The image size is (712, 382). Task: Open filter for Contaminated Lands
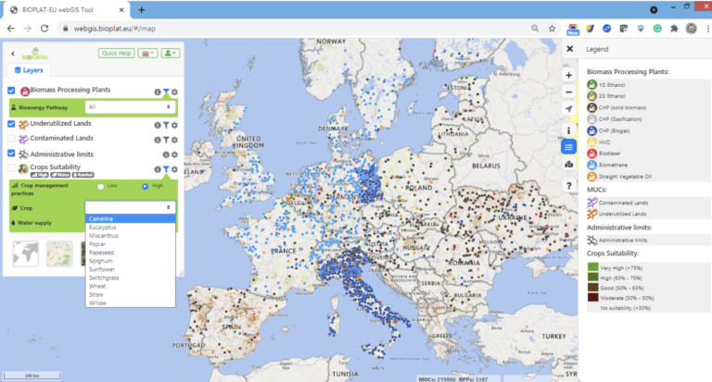tap(166, 140)
